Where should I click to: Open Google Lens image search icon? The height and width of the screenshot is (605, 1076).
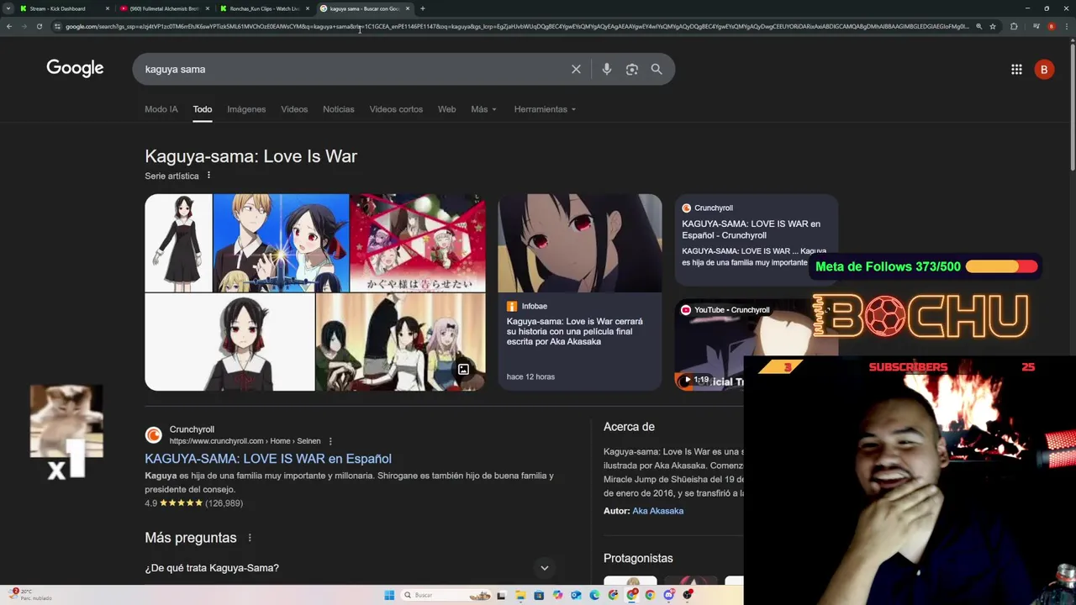click(x=632, y=69)
